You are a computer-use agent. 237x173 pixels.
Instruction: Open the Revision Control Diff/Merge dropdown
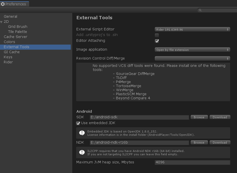click(192, 58)
